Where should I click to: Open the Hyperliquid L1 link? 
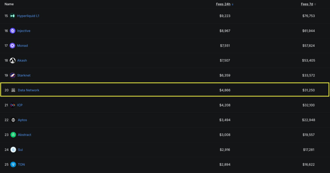coord(28,16)
